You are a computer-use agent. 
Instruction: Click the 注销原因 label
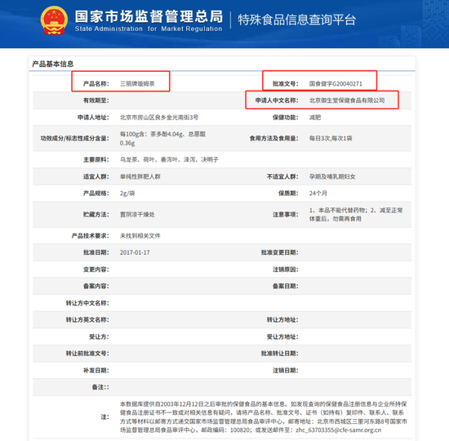(x=285, y=269)
